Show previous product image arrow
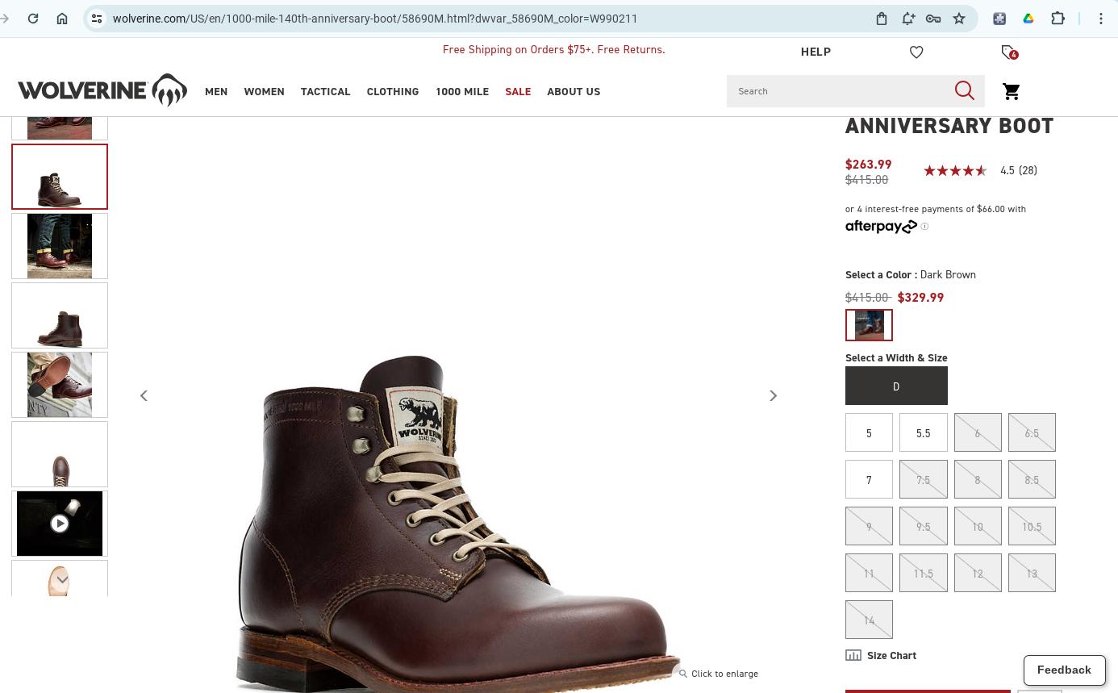The width and height of the screenshot is (1118, 693). [x=144, y=395]
